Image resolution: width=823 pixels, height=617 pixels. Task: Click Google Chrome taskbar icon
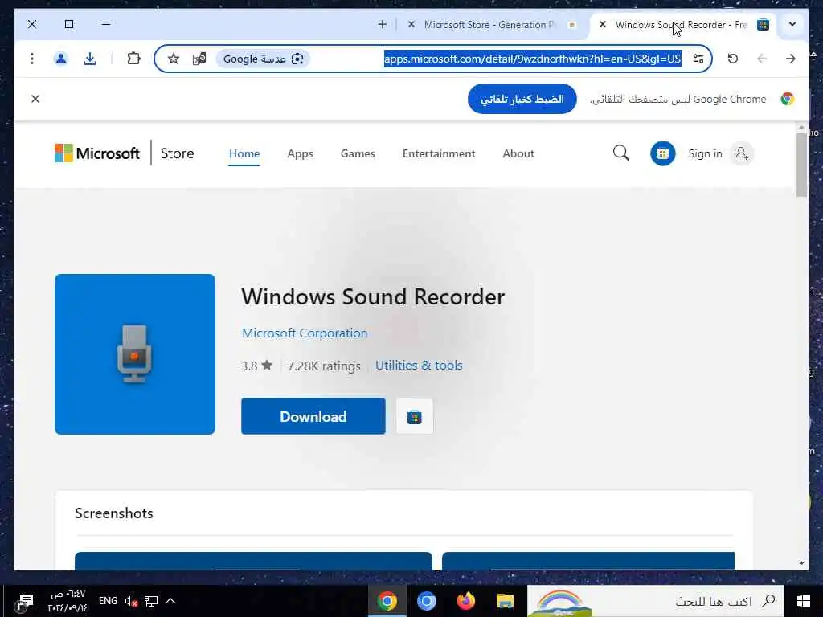(387, 601)
